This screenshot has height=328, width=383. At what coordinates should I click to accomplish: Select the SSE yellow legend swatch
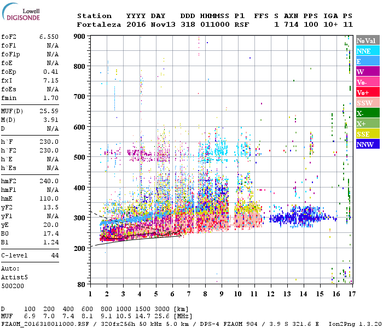click(368, 134)
